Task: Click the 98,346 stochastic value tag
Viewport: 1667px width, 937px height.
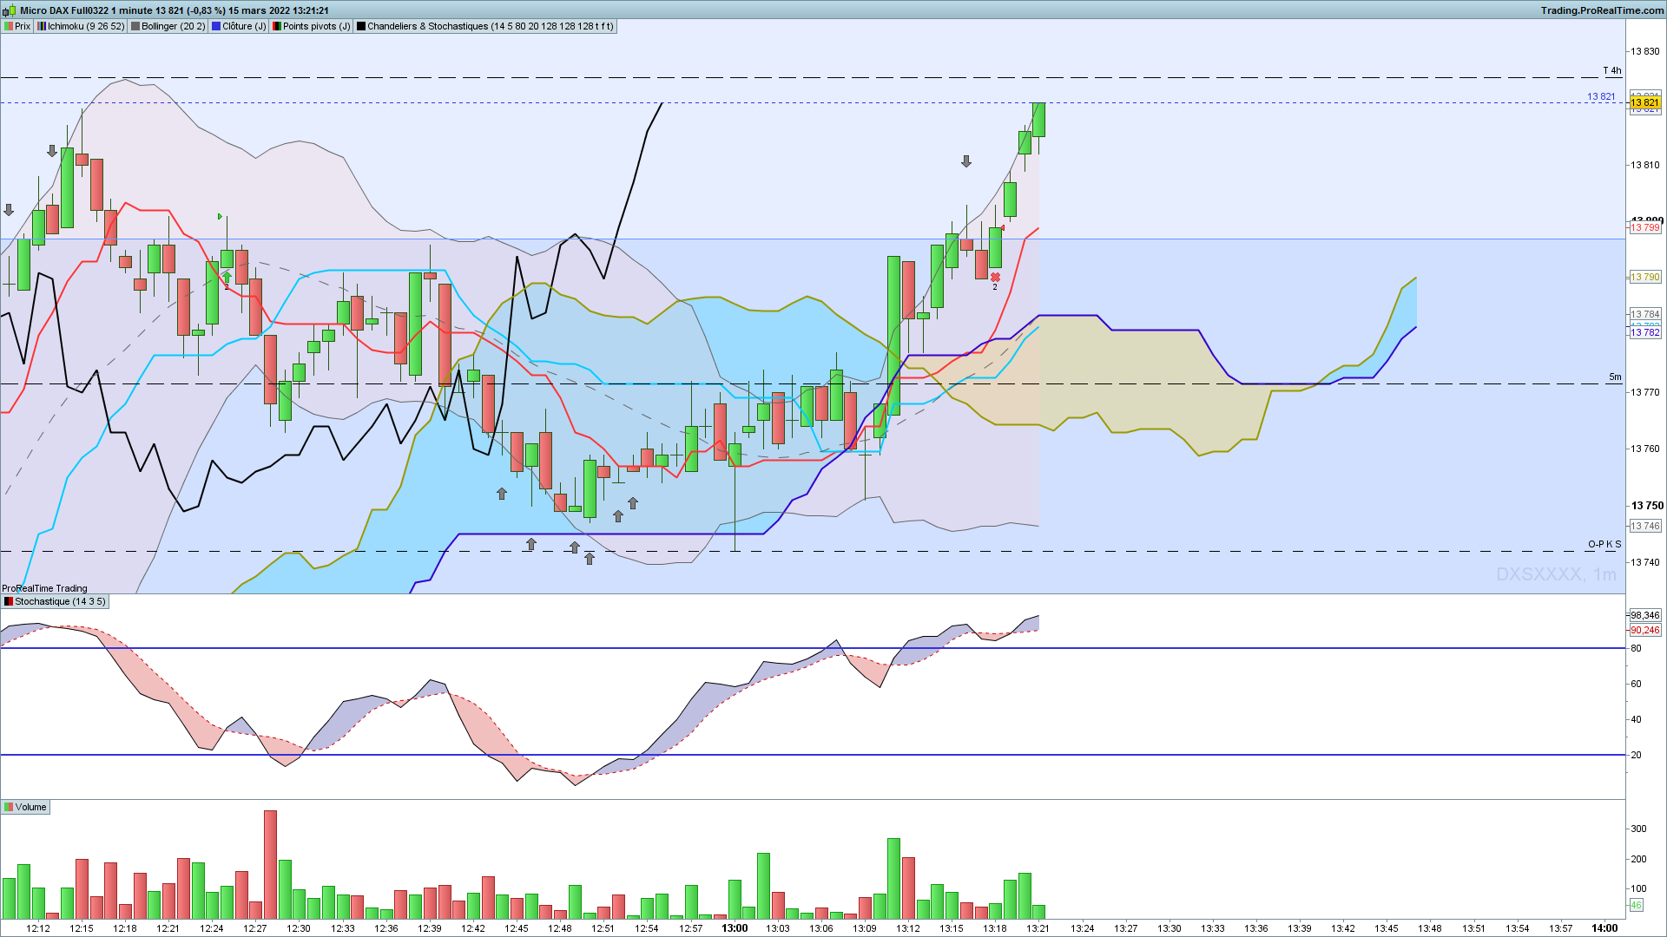Action: [x=1644, y=615]
